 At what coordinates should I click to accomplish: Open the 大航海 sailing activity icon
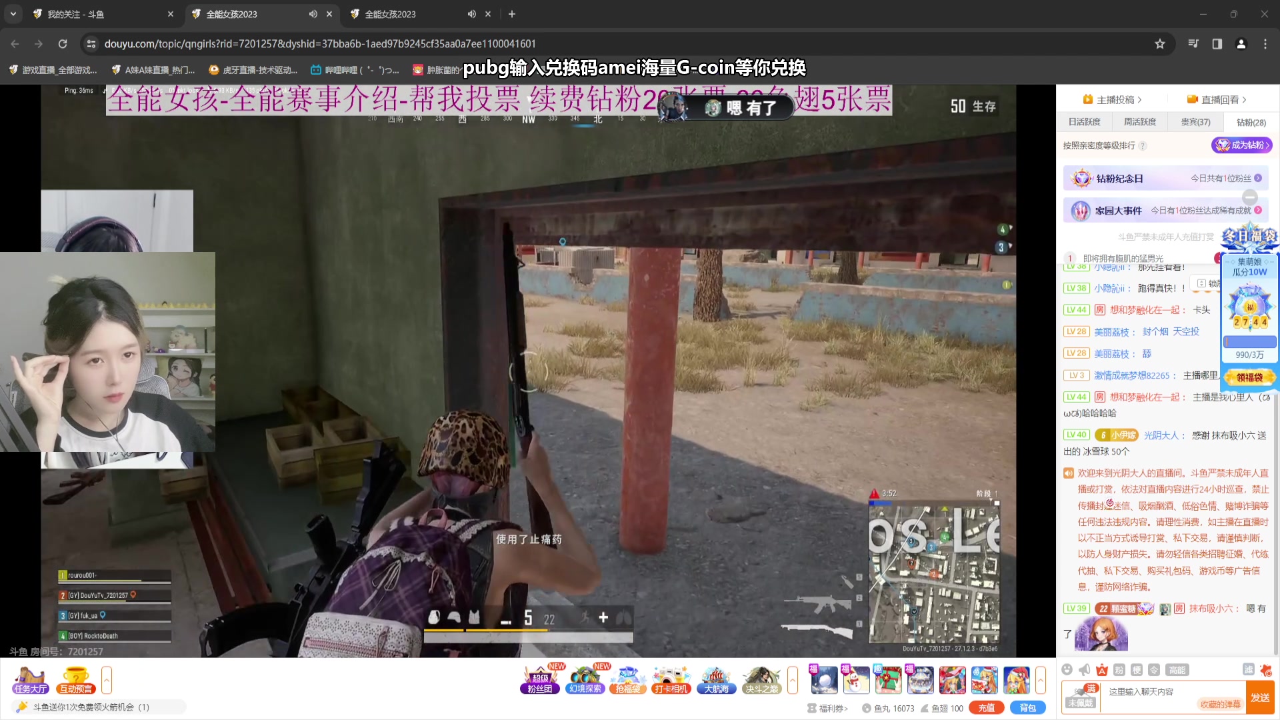coord(716,680)
